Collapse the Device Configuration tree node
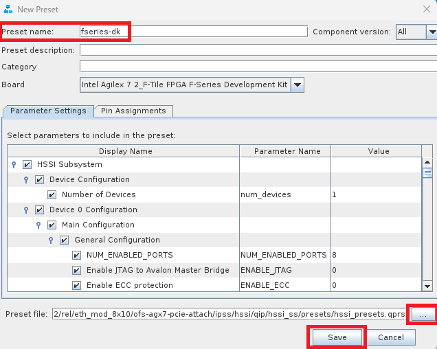 26,180
